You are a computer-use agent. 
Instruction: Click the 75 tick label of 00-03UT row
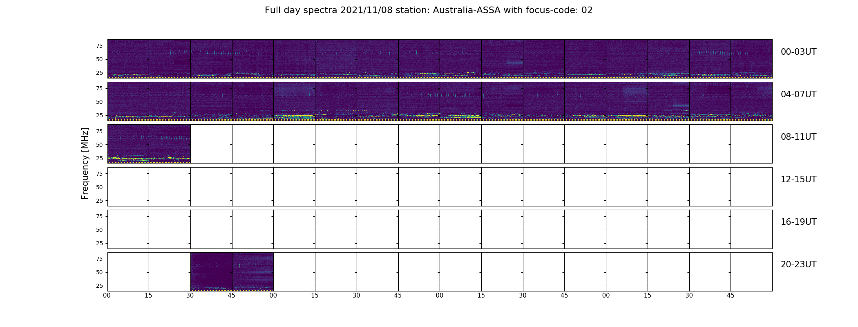tap(99, 46)
